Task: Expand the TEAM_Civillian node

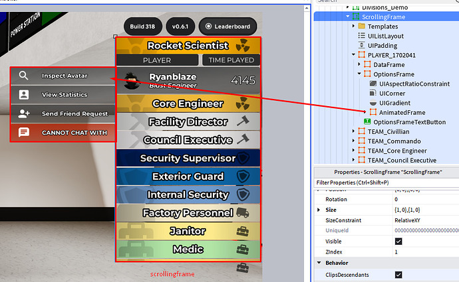Action: (353, 131)
